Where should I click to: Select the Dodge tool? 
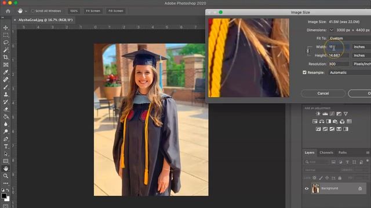tap(6, 132)
